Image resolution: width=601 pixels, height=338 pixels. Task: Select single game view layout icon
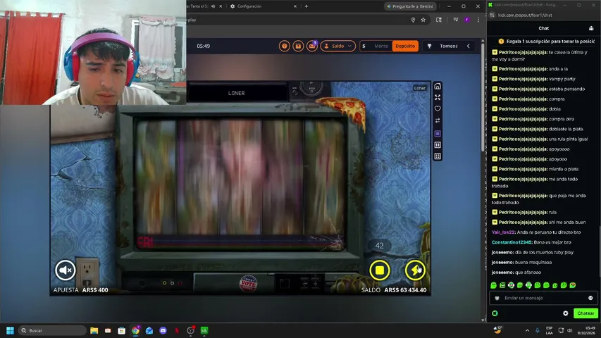tap(438, 133)
